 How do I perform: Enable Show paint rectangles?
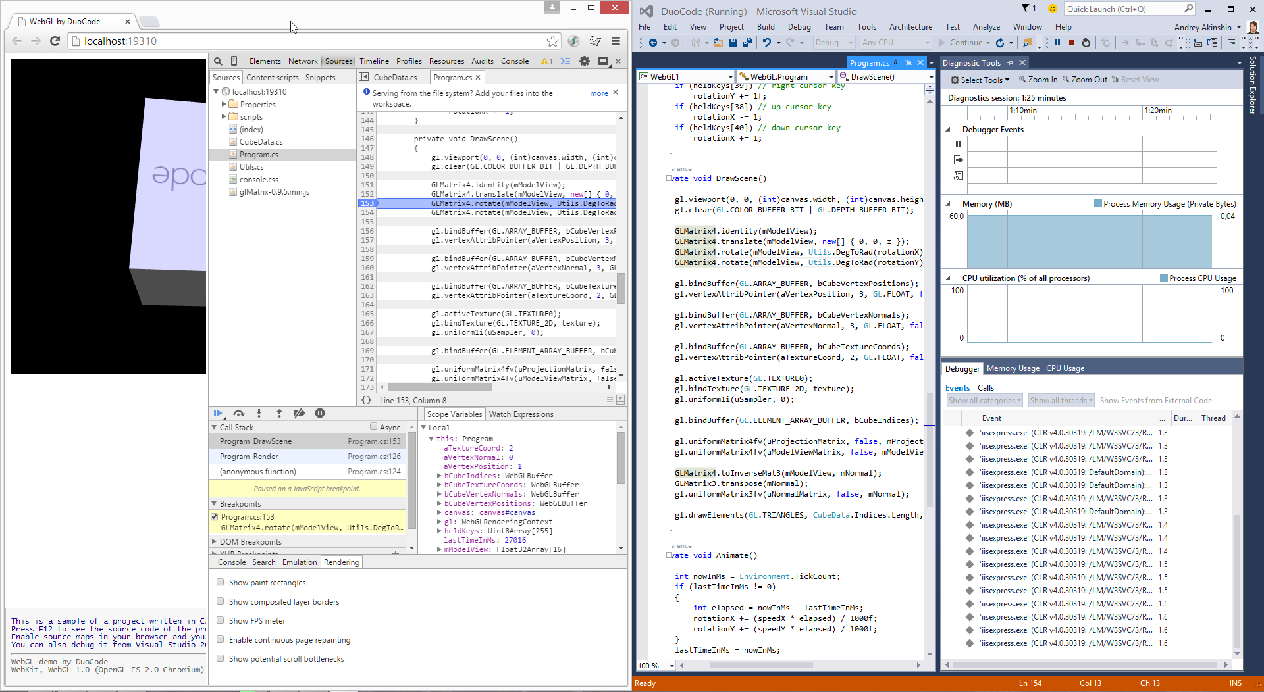(x=220, y=582)
